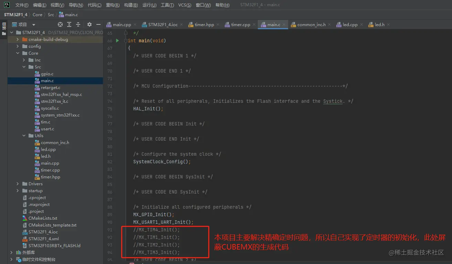Collapse the Src folder

coord(24,67)
